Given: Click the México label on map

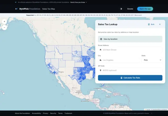Looking at the screenshot, I should click(x=74, y=88).
